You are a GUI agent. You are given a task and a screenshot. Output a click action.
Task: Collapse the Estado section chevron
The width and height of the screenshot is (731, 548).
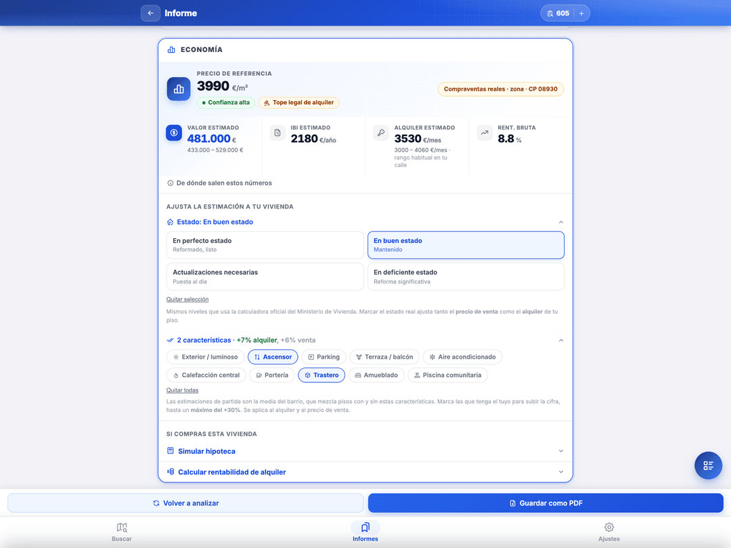click(561, 223)
